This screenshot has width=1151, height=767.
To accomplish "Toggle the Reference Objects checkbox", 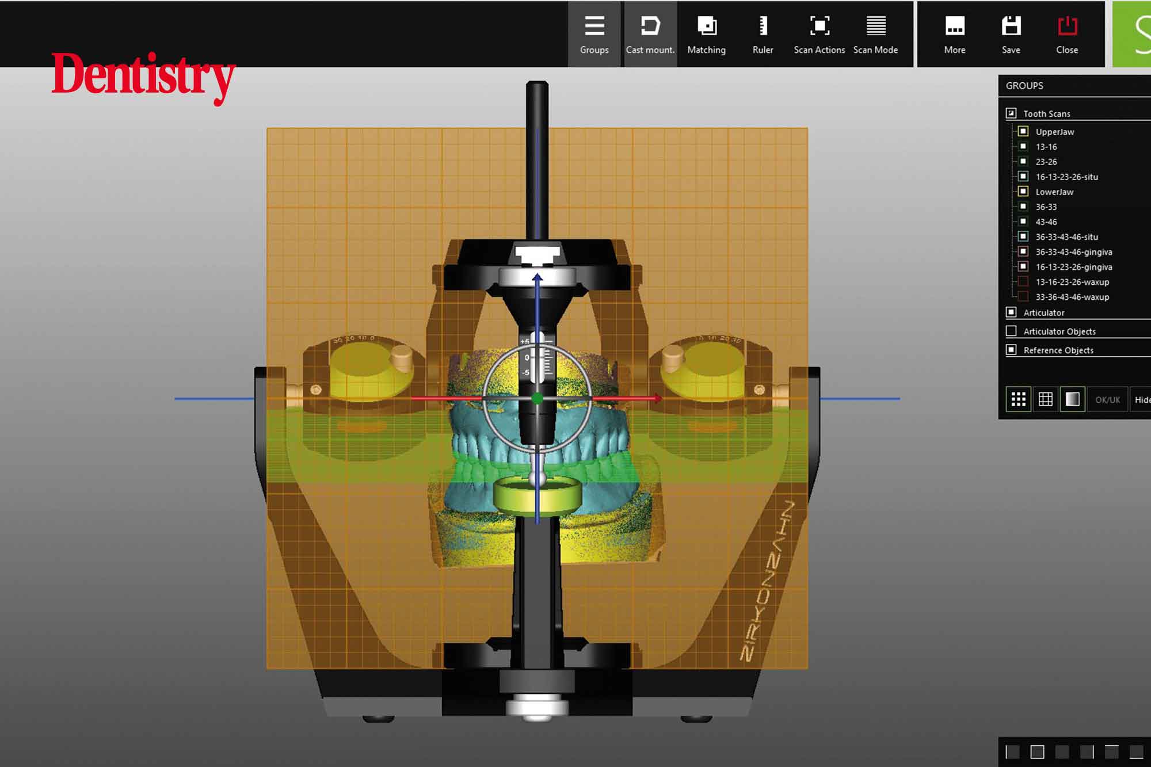I will [x=1011, y=350].
